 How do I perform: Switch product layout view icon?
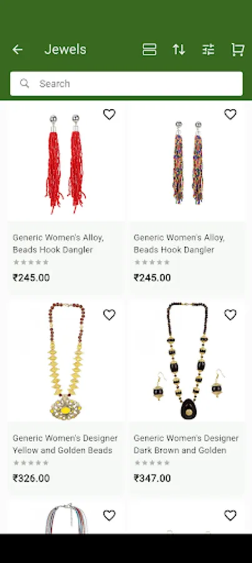click(x=149, y=49)
